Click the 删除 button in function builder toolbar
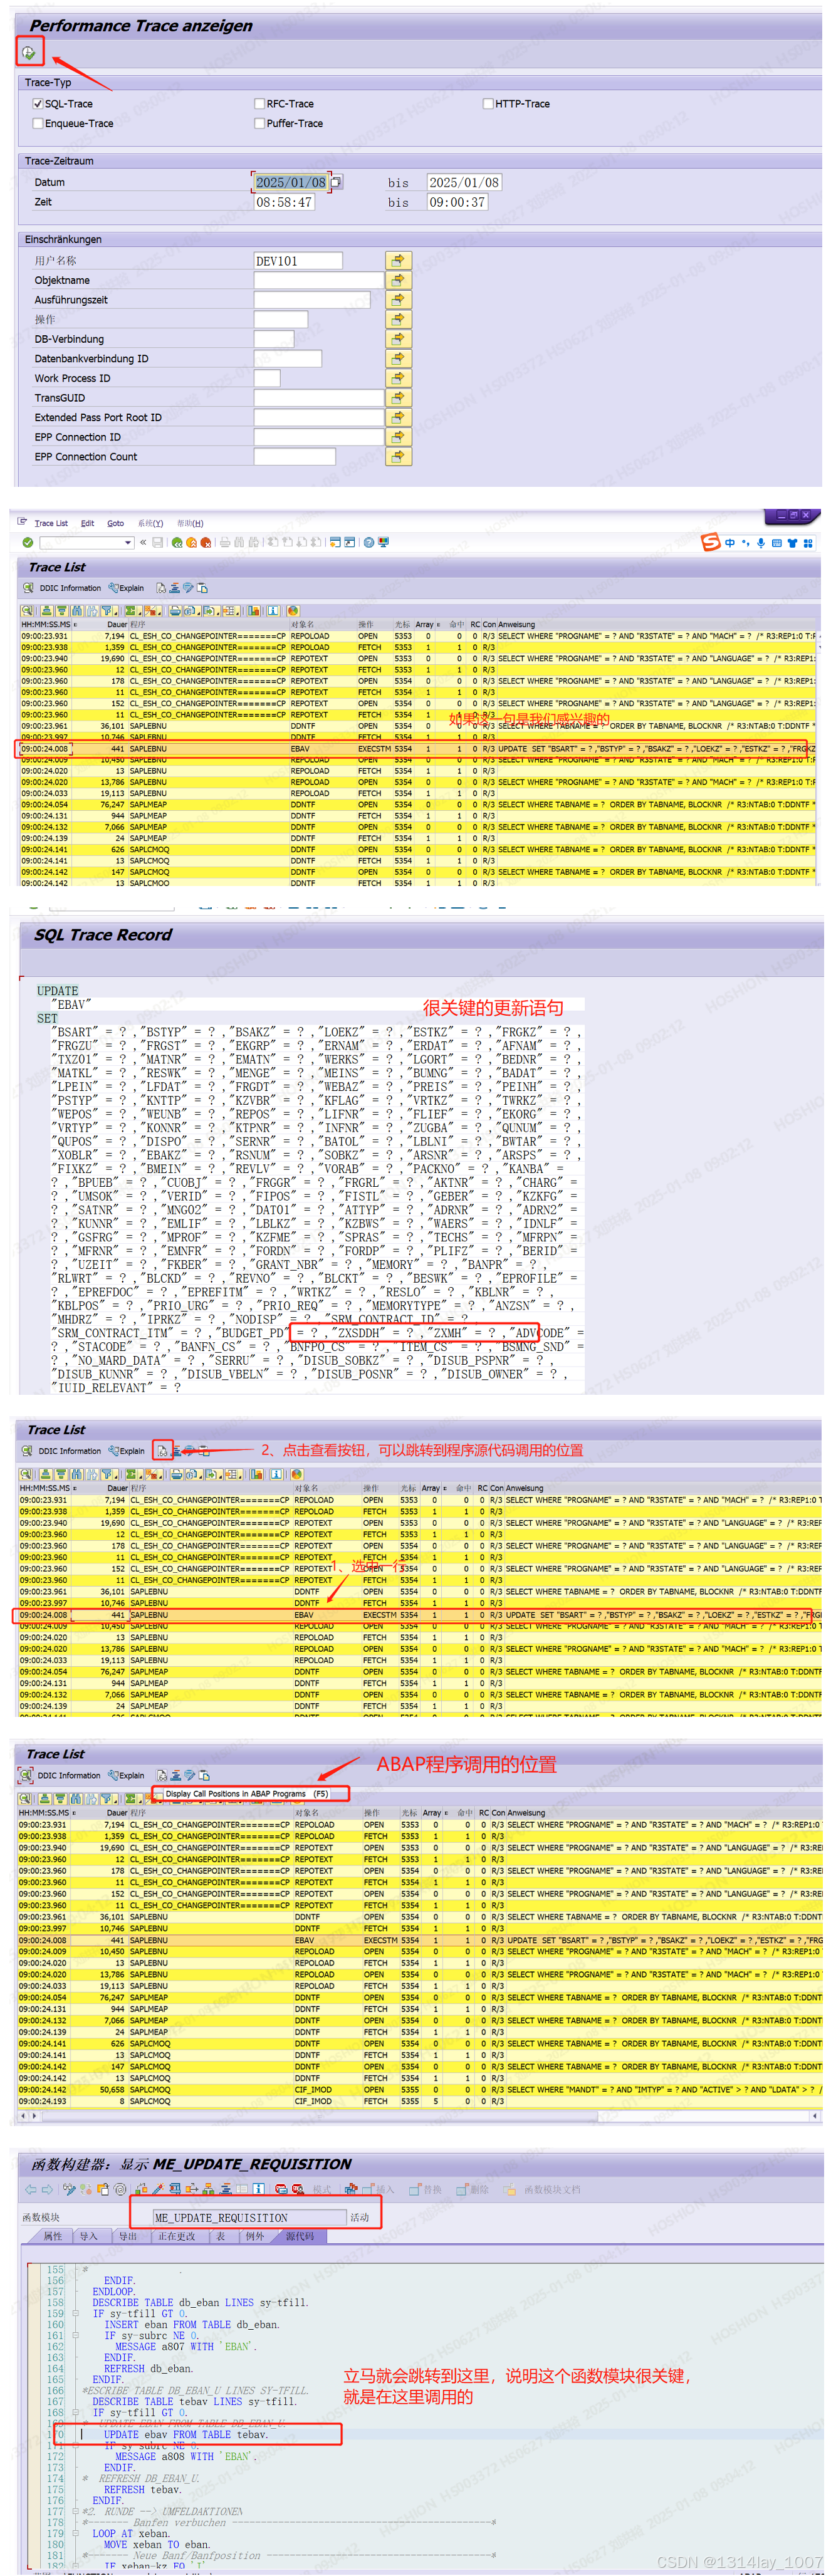Viewport: 826px width, 2576px height. (472, 2190)
